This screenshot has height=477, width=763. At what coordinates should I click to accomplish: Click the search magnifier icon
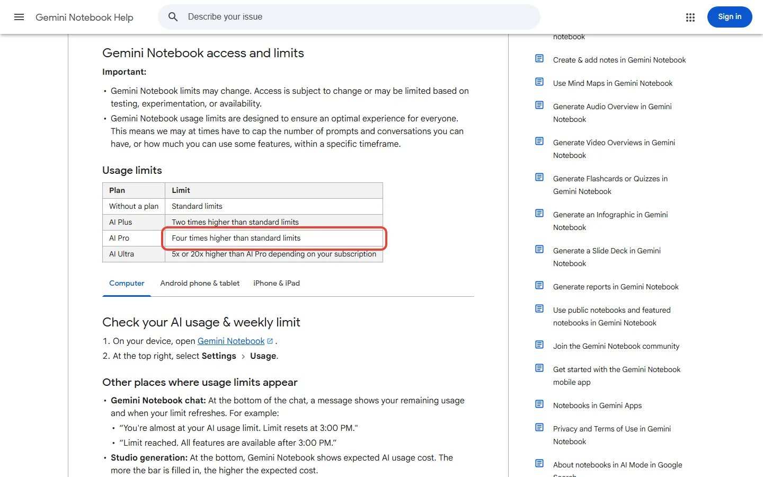tap(173, 17)
